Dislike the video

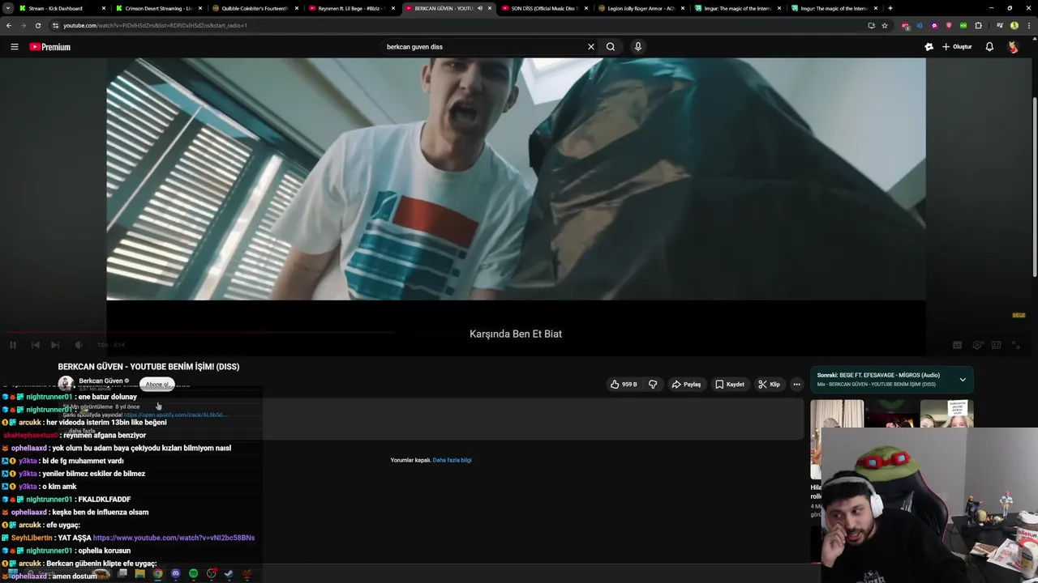653,385
